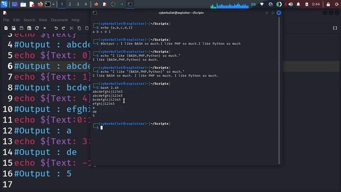Close the current document via the X toolbar icon
341x192 pixels.
point(45,28)
